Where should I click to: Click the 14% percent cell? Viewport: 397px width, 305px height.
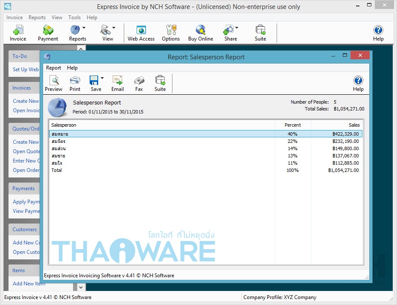click(292, 148)
